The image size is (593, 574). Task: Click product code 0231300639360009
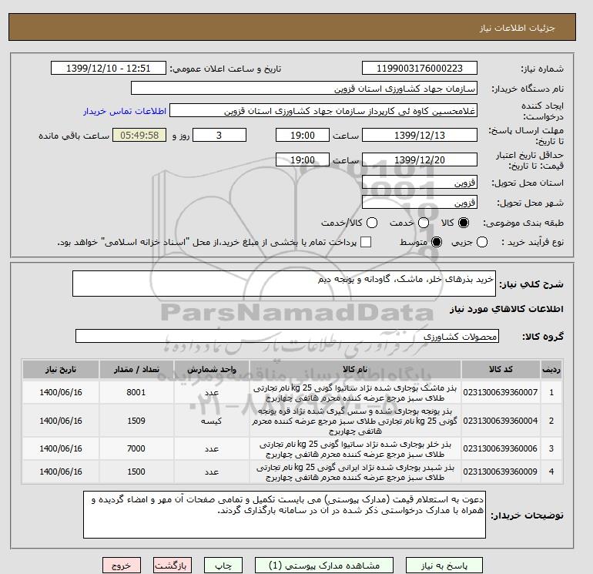tap(501, 472)
